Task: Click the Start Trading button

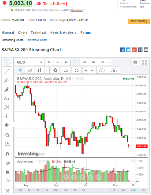Action: click(139, 21)
